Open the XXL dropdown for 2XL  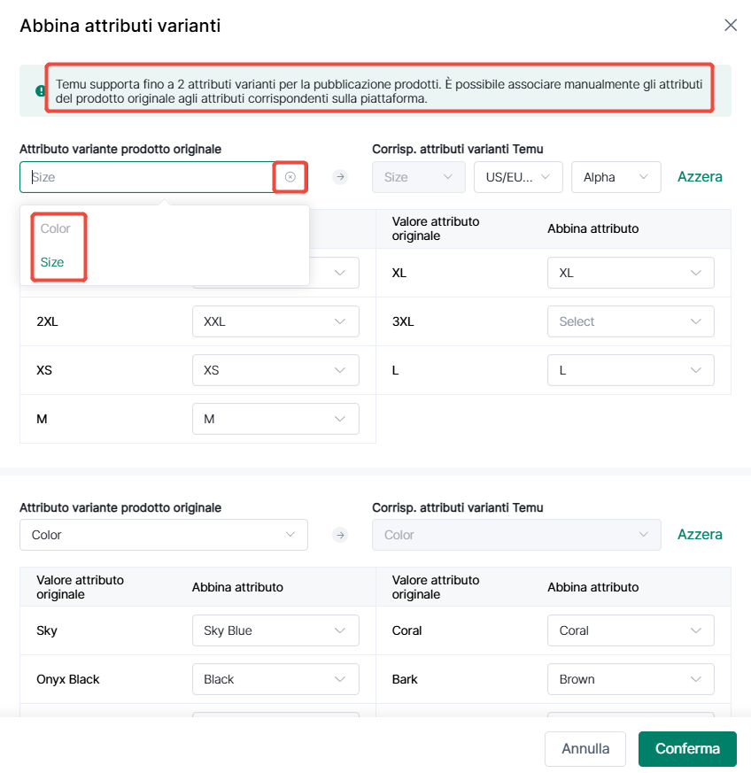275,321
